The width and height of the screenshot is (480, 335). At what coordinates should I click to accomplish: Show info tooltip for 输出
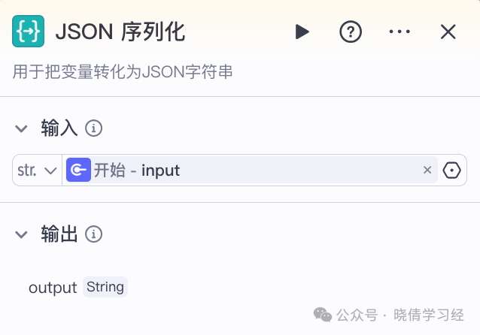[x=94, y=234]
